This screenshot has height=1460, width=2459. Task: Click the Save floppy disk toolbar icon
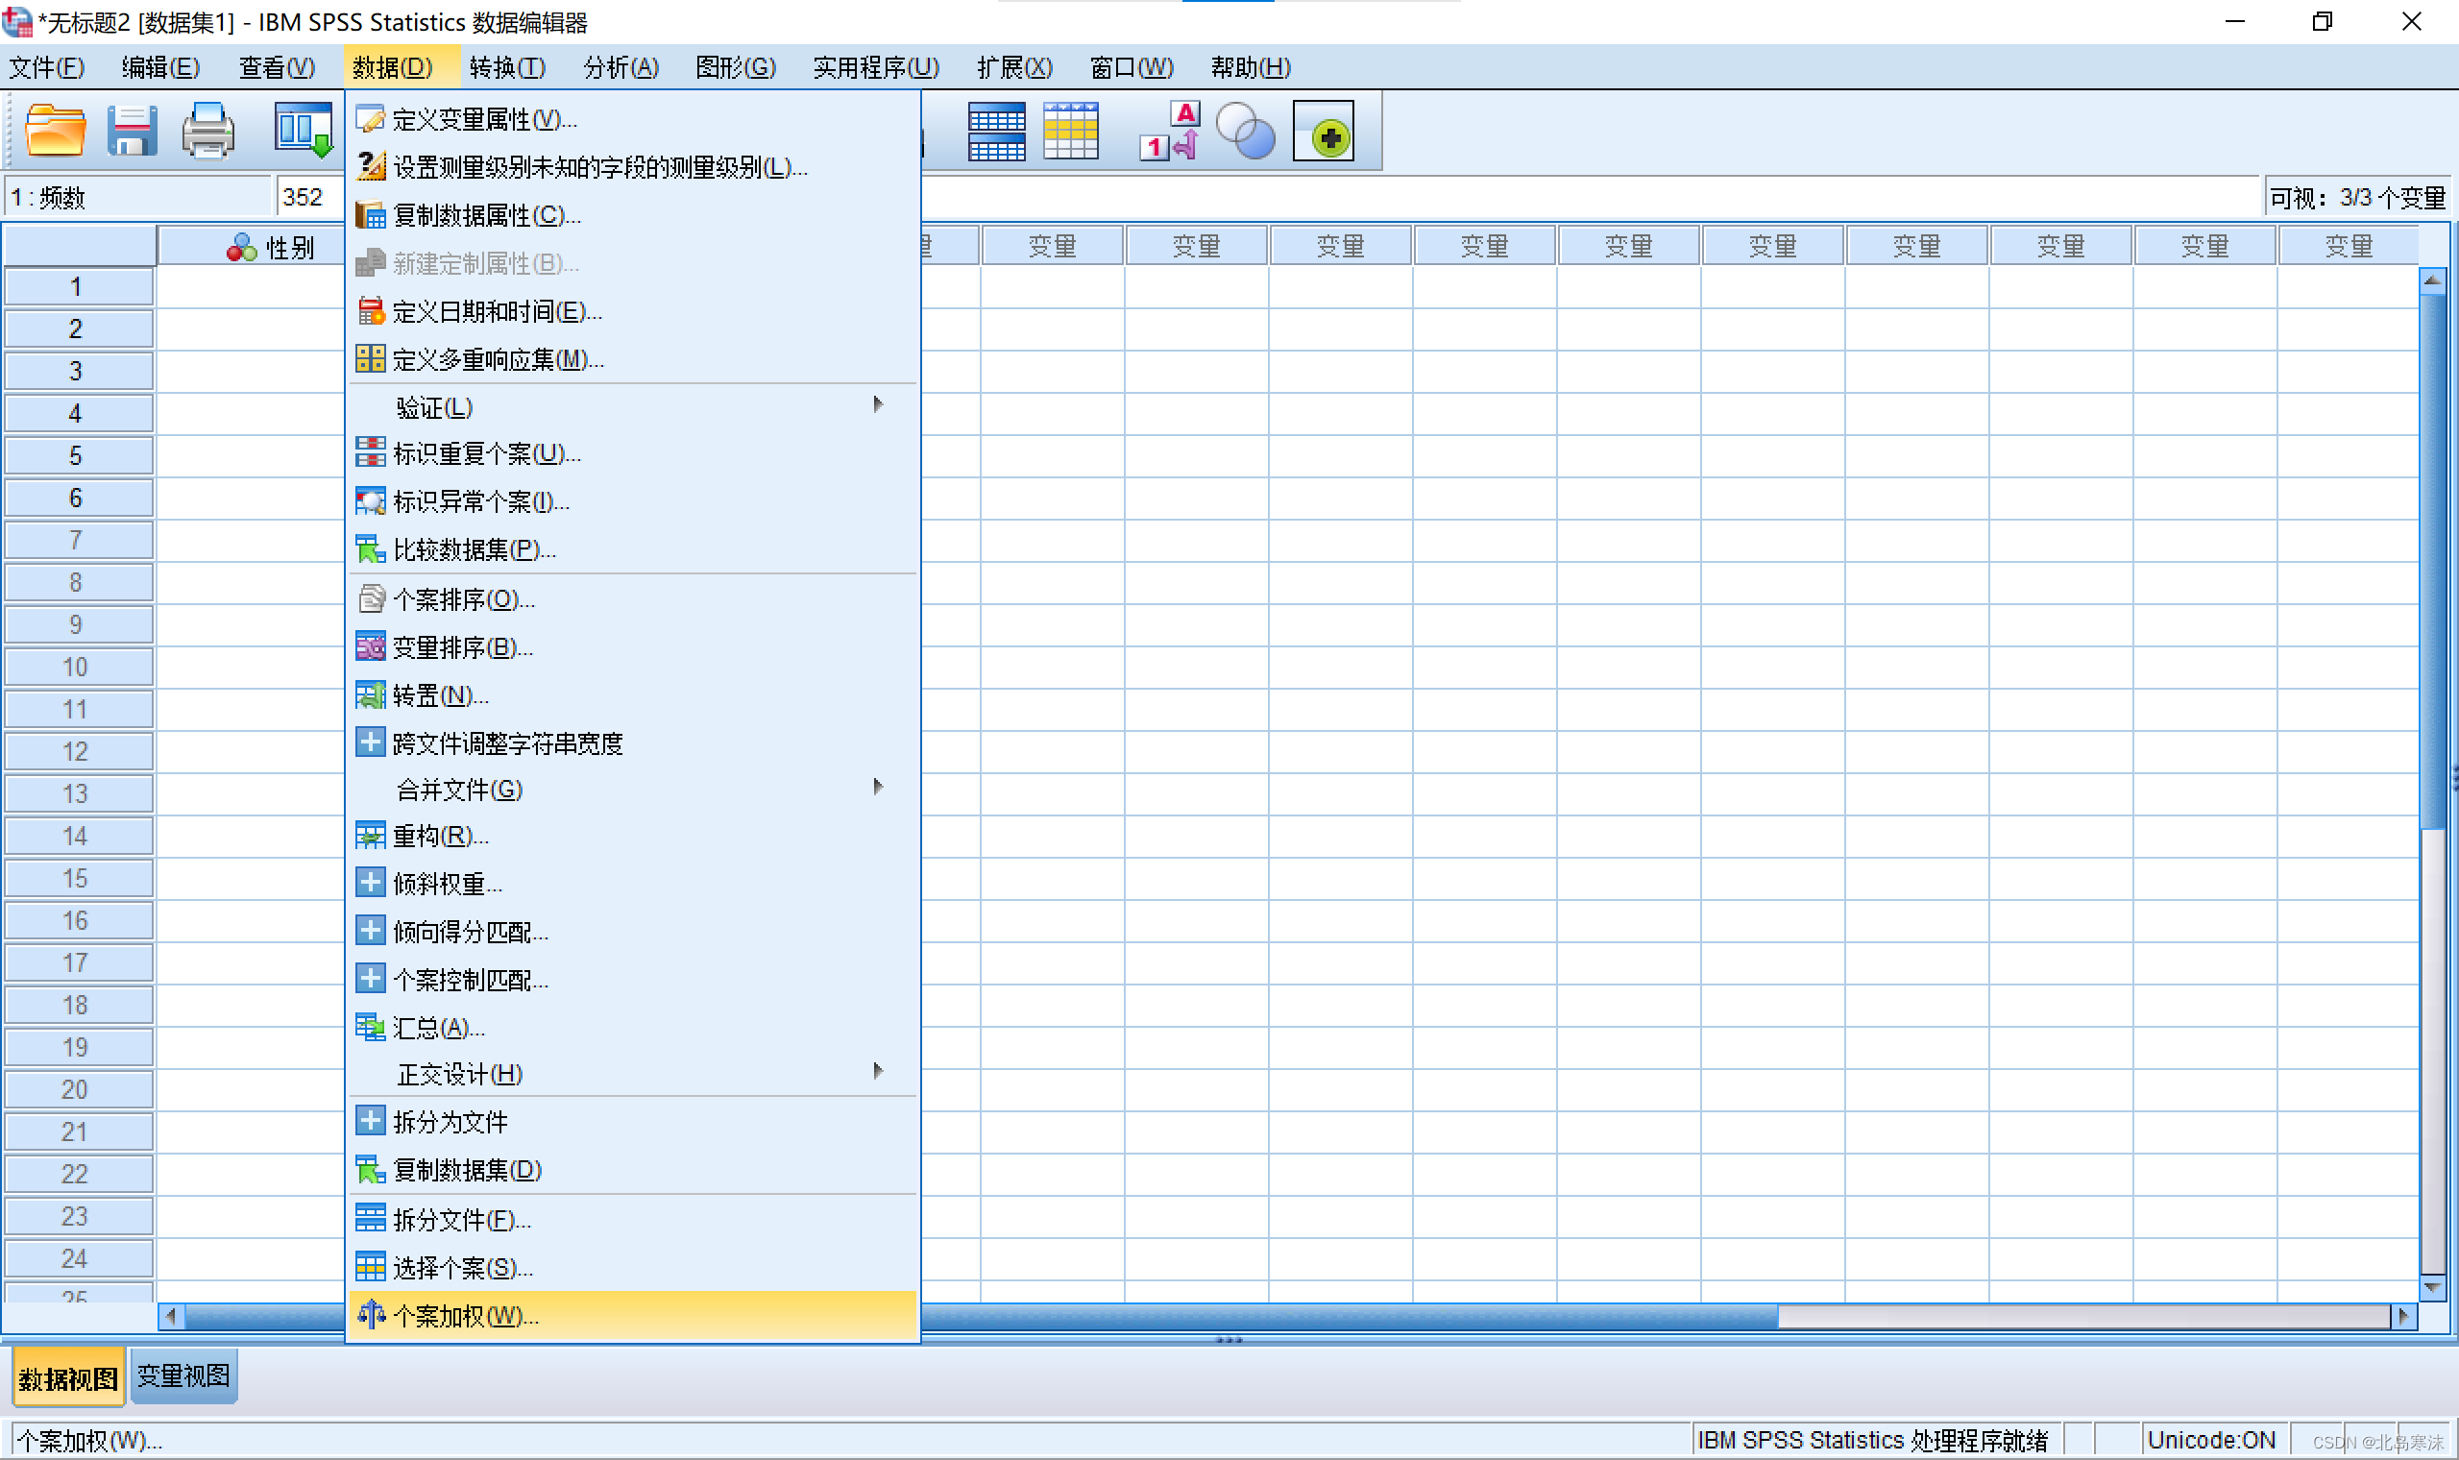[x=132, y=131]
